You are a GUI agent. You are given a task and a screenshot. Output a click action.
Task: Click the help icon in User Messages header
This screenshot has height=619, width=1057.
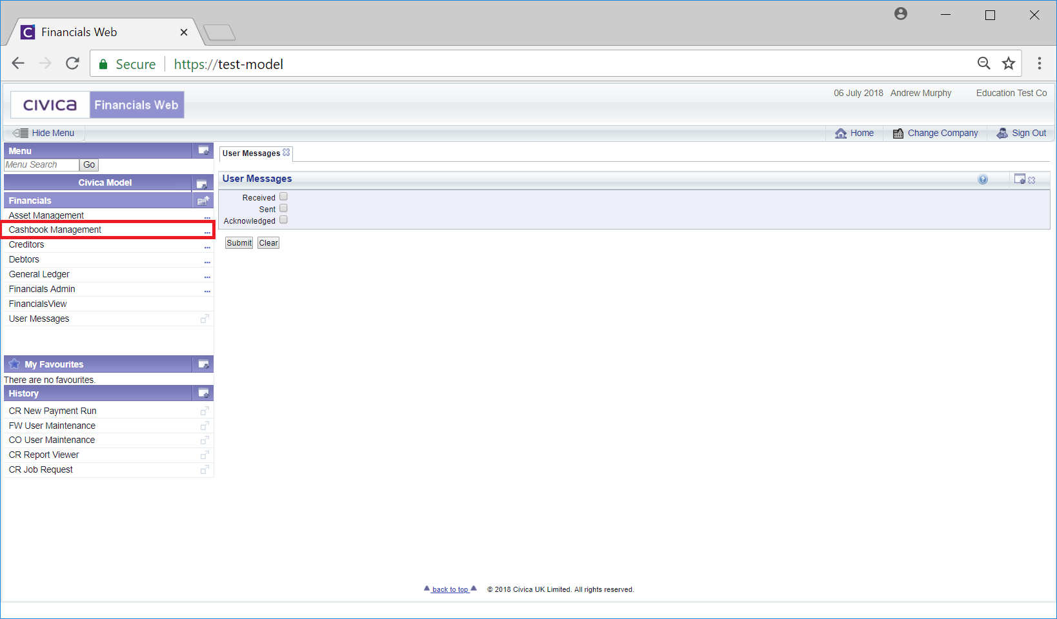(x=983, y=179)
